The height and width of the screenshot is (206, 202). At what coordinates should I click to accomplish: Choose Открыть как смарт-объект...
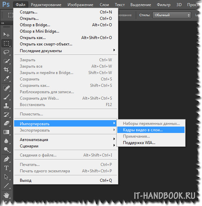(x=66, y=44)
